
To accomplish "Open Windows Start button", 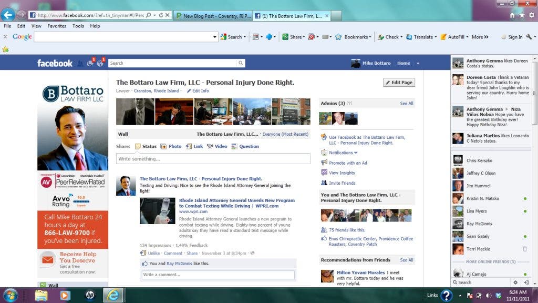I will click(11, 295).
